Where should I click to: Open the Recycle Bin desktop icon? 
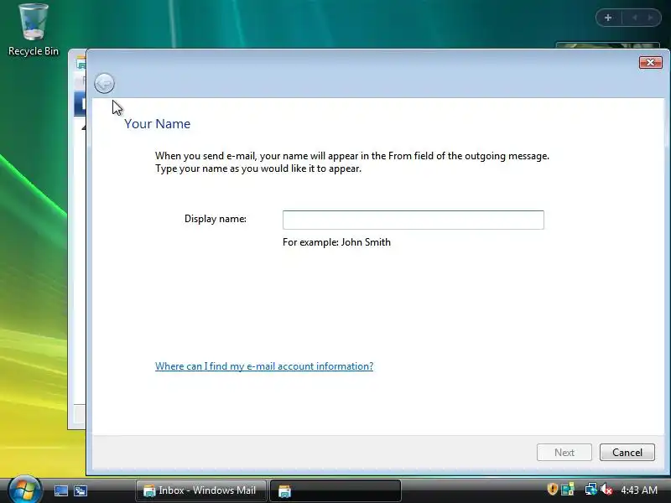34,30
